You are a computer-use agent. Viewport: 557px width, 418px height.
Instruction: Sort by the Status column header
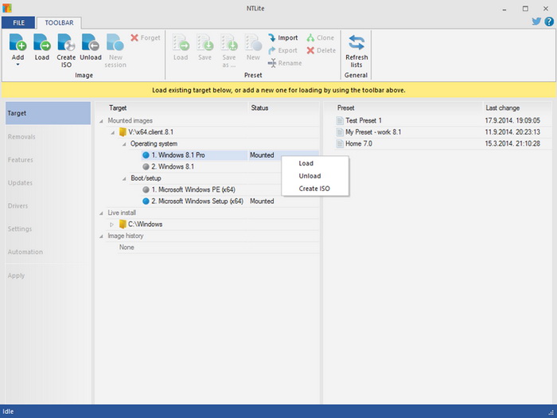pos(283,107)
